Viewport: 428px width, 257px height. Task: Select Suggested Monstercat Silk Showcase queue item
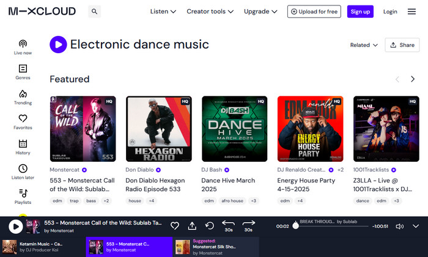[216, 247]
